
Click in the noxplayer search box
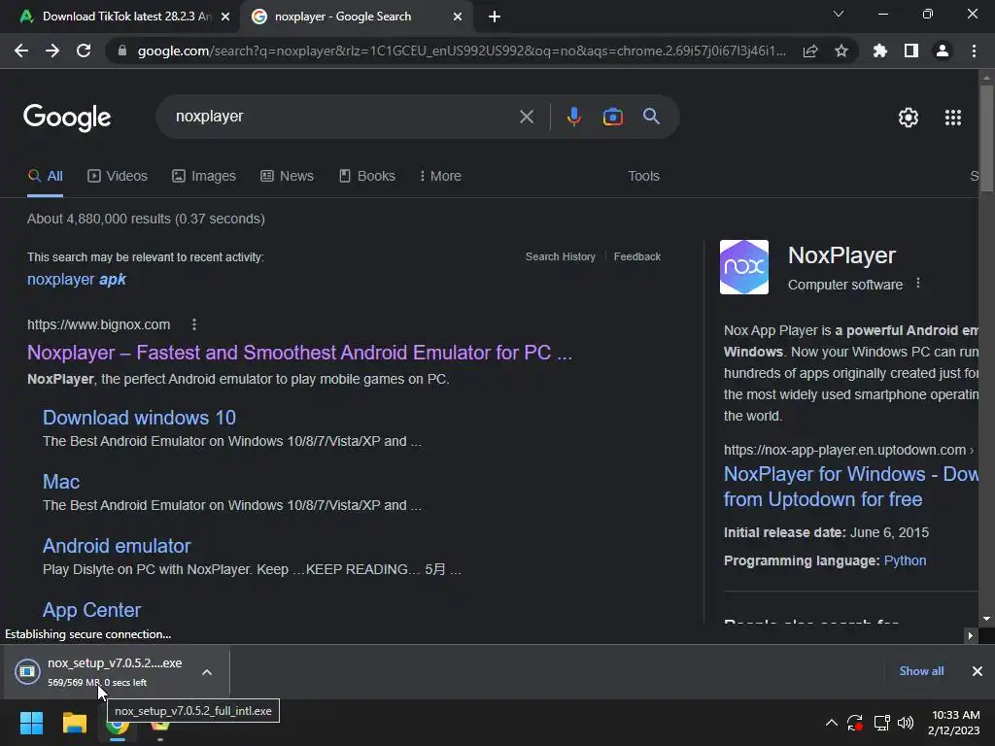pos(343,117)
